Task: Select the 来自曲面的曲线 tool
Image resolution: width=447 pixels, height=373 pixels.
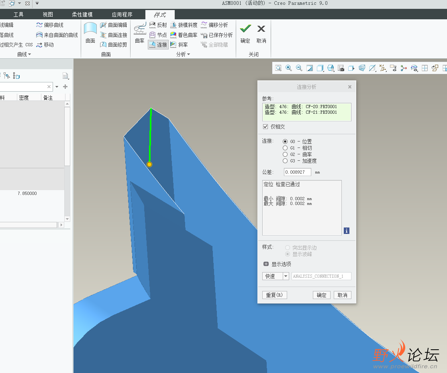Action: 57,35
